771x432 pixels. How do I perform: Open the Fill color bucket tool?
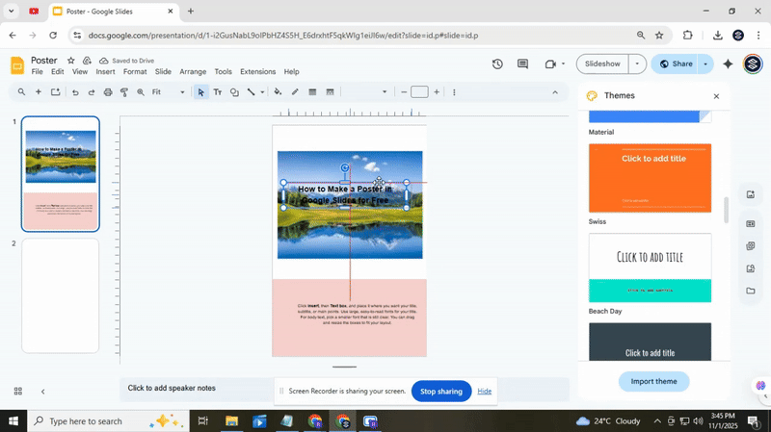278,92
